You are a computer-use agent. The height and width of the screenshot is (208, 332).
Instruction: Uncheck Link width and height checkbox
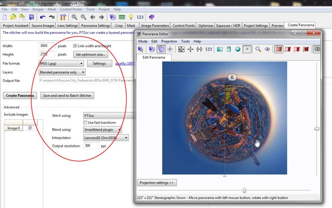pos(75,46)
